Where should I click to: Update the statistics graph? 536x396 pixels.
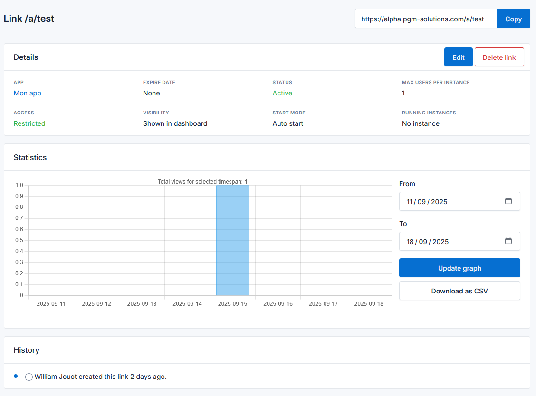click(459, 268)
